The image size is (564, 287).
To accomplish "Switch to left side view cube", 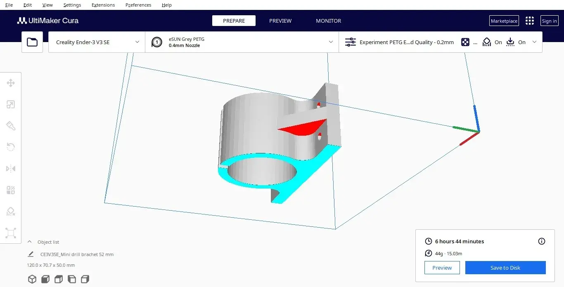I will [72, 279].
